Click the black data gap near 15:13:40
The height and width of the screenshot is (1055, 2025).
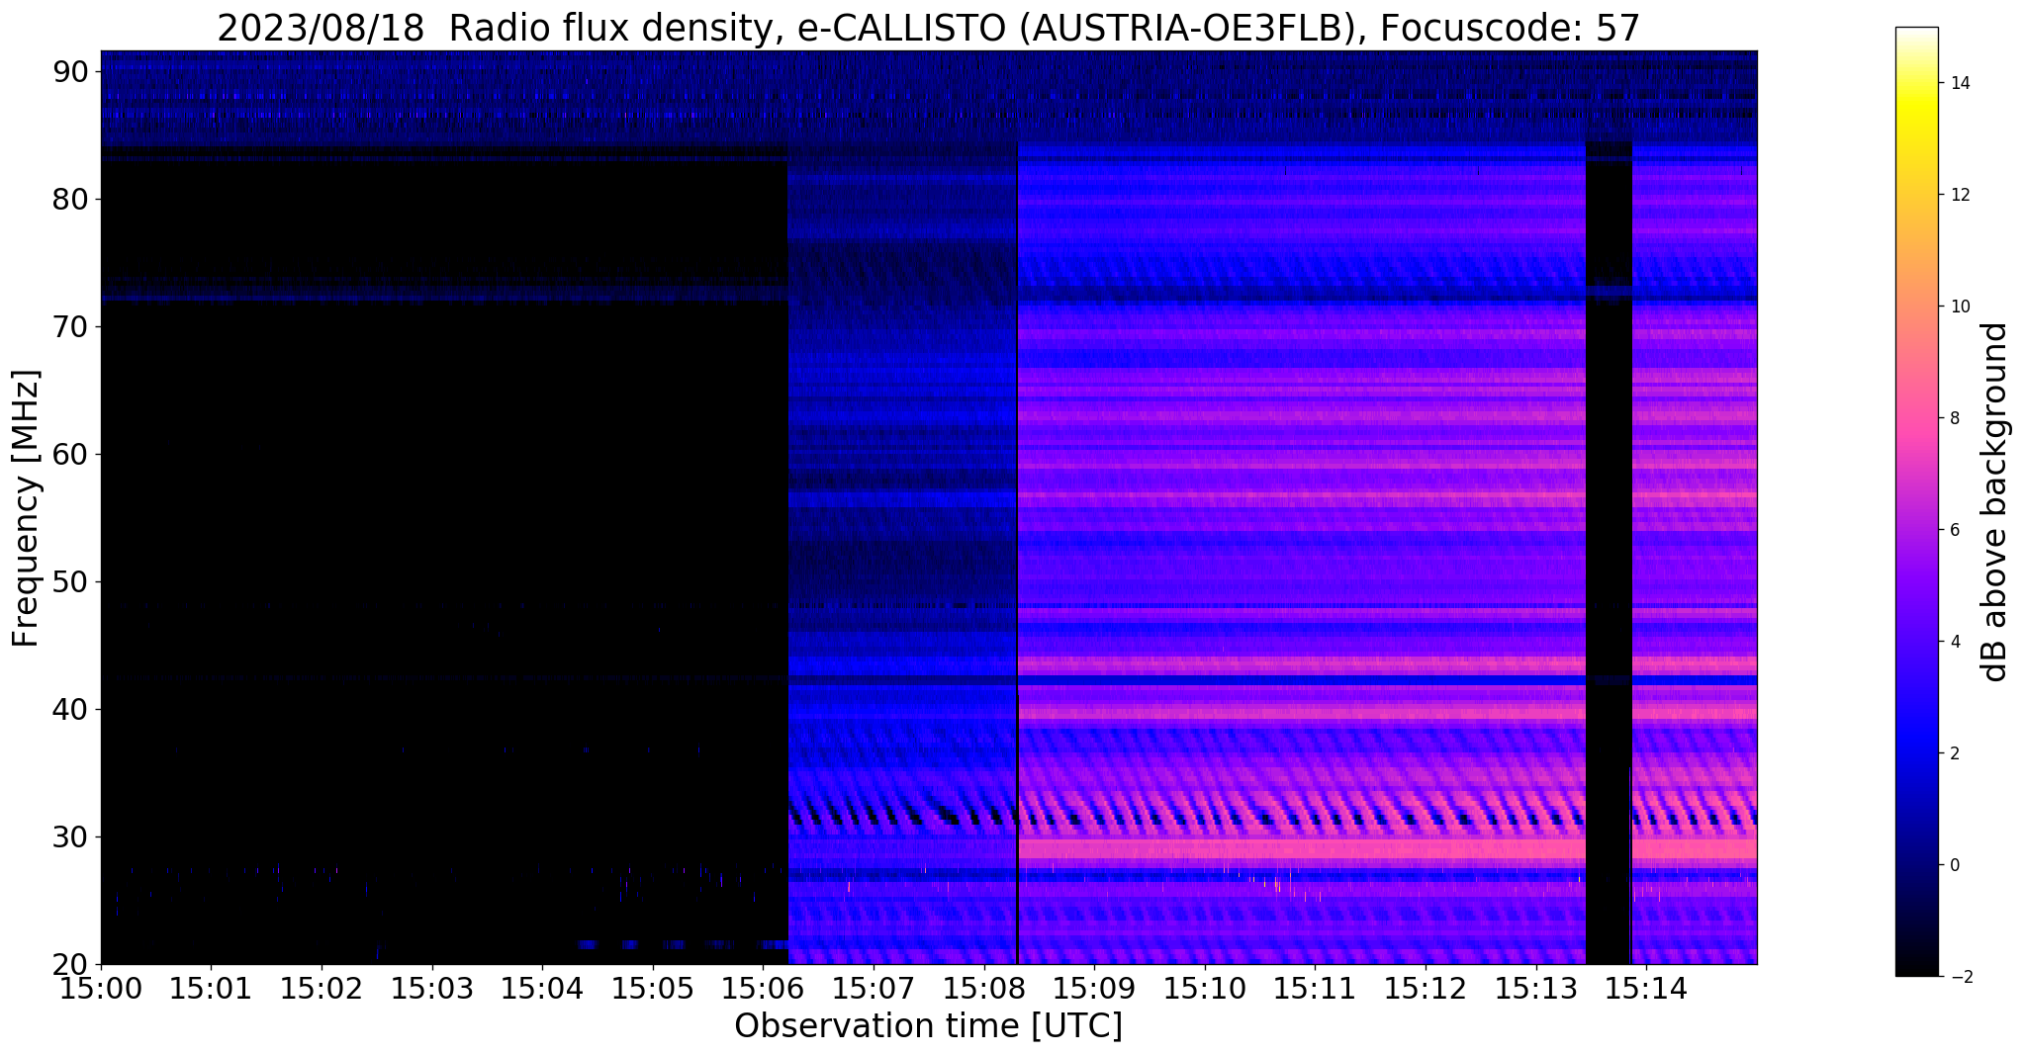pos(1609,554)
